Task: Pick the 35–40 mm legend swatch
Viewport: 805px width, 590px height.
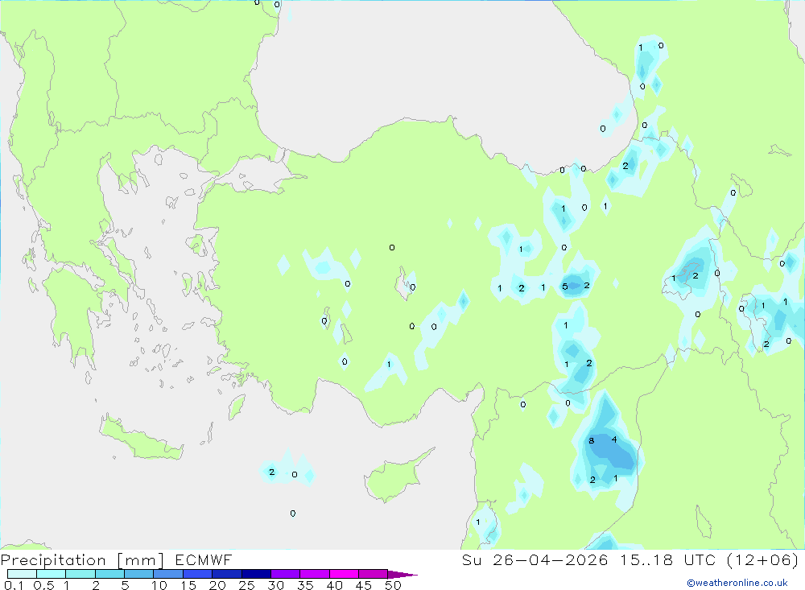Action: point(315,574)
